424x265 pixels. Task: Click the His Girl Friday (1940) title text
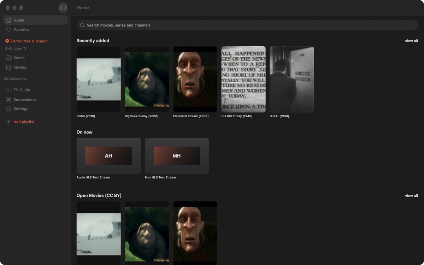point(237,116)
